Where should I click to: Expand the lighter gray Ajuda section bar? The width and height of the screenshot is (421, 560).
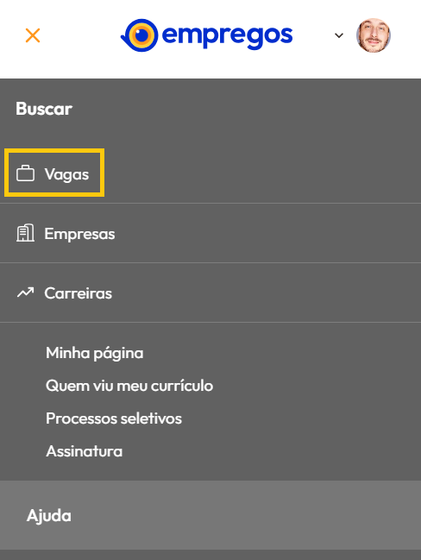coord(210,515)
